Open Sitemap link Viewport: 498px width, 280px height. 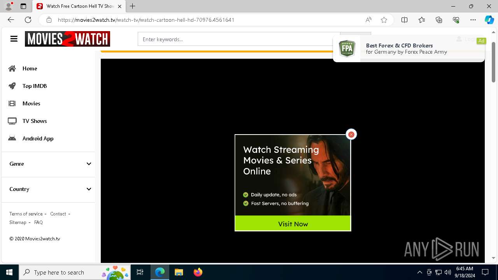(x=18, y=222)
